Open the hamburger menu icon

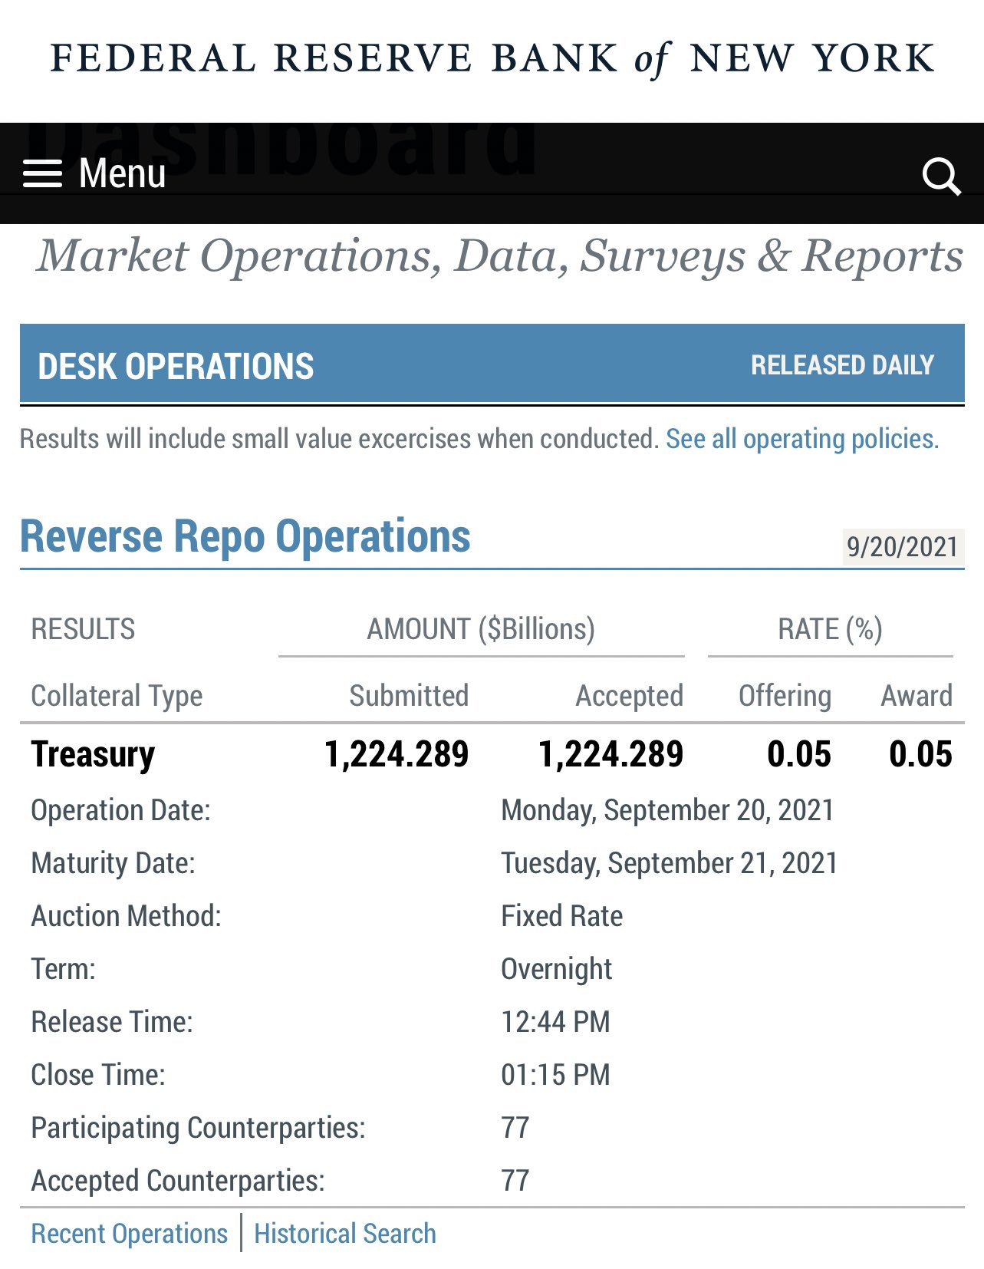click(42, 174)
